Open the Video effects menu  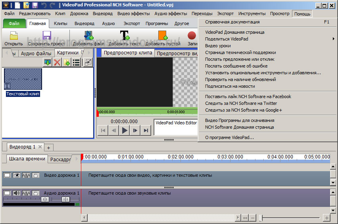133,14
